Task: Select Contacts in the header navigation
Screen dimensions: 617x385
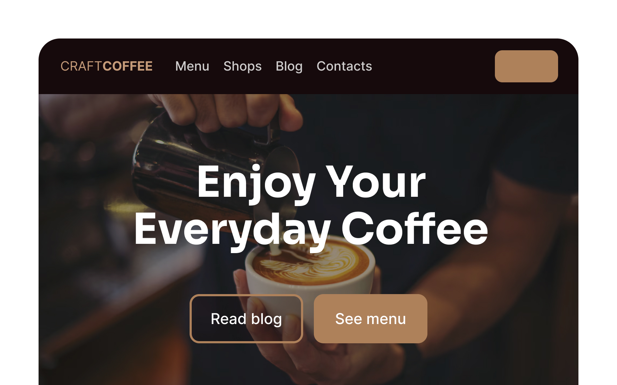Action: [344, 66]
